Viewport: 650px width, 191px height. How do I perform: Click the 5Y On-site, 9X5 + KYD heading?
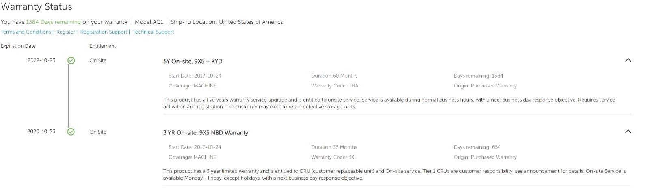(193, 62)
